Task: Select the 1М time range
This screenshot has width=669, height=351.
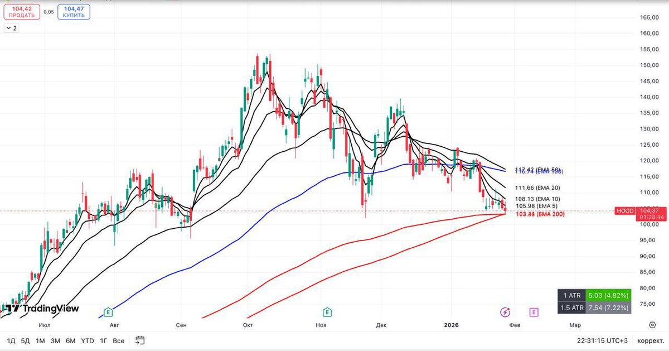Action: 40,340
